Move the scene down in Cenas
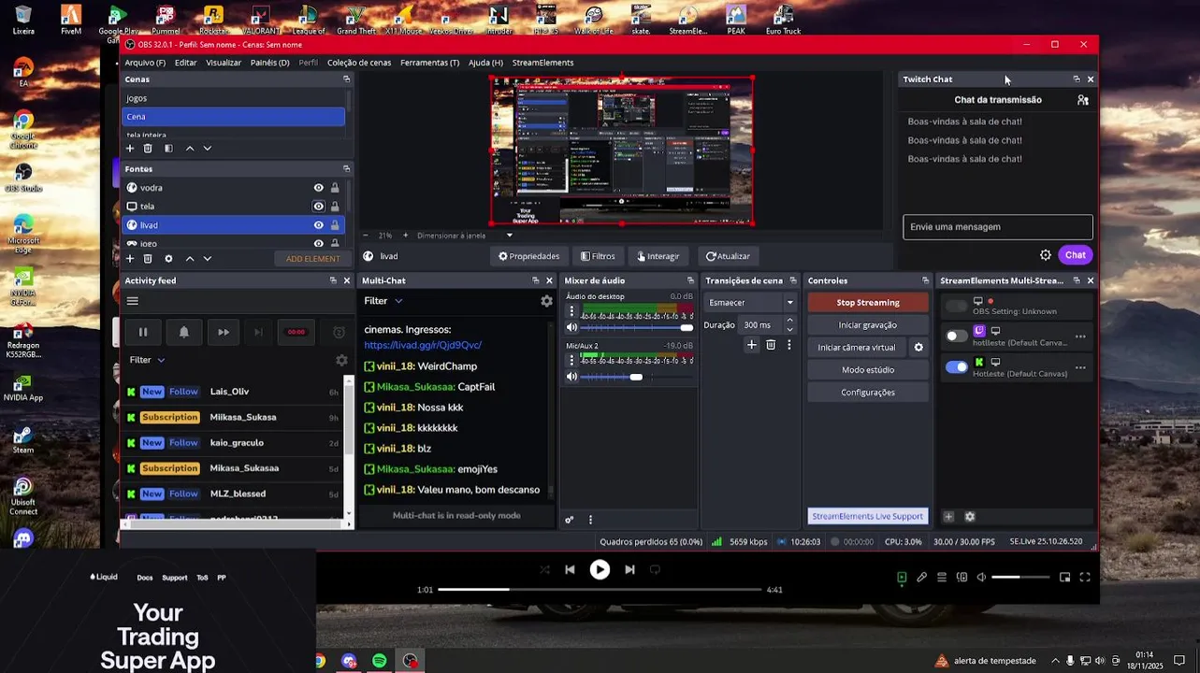Screen dimensions: 1200x673 pos(208,149)
